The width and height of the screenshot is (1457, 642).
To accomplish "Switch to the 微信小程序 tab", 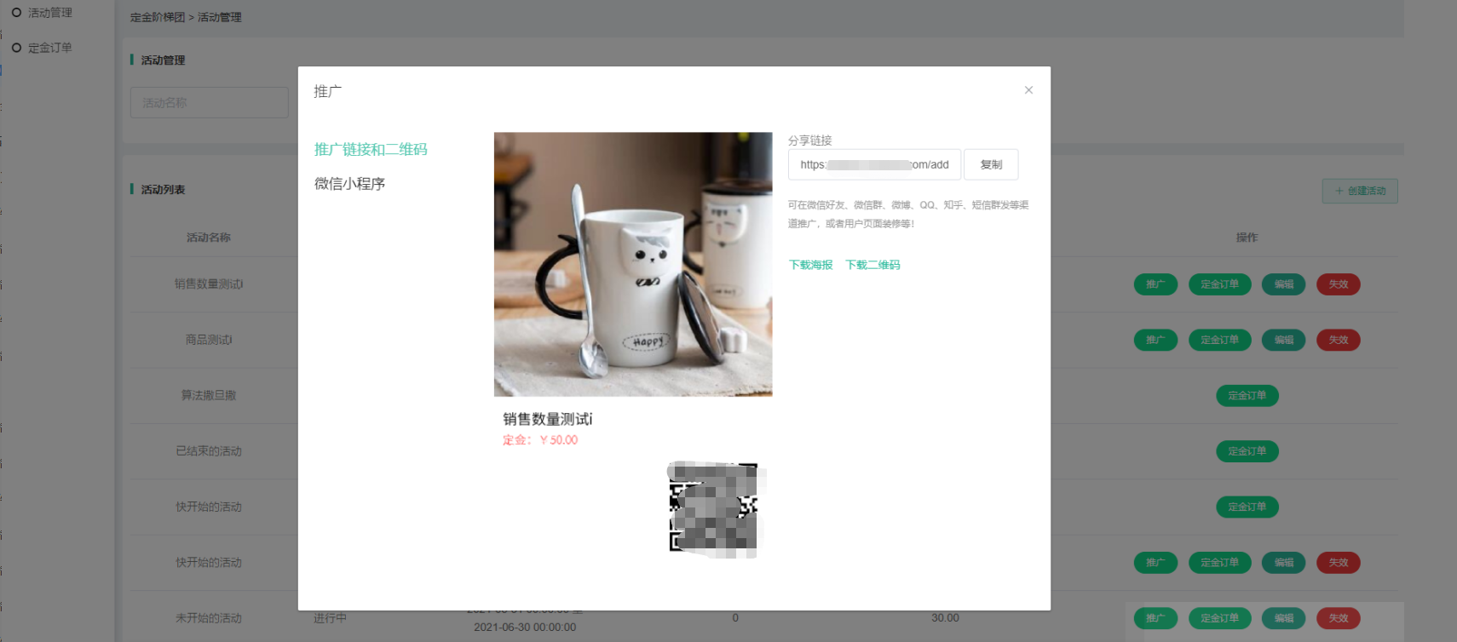I will [349, 184].
